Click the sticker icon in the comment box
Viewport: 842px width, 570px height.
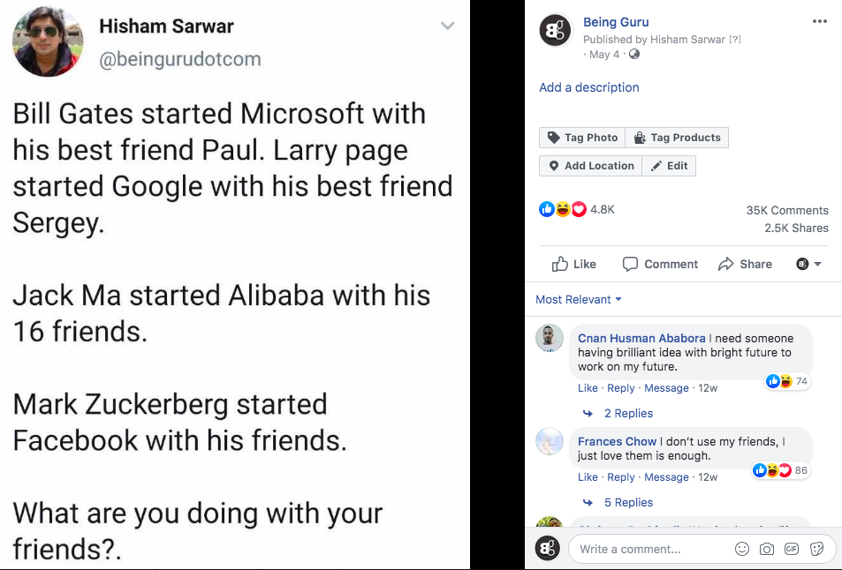click(816, 549)
